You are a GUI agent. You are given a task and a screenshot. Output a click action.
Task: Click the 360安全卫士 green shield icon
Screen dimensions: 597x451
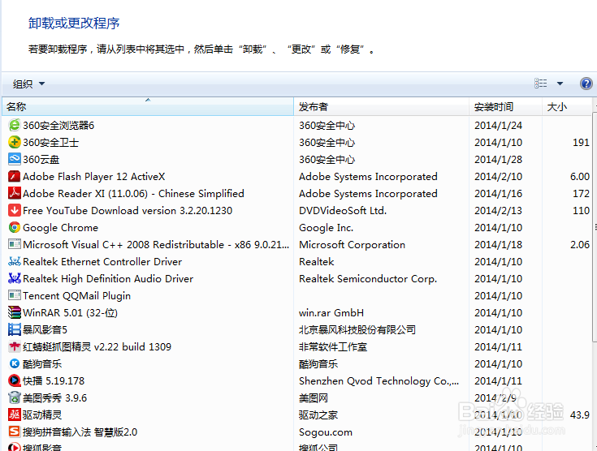[14, 142]
